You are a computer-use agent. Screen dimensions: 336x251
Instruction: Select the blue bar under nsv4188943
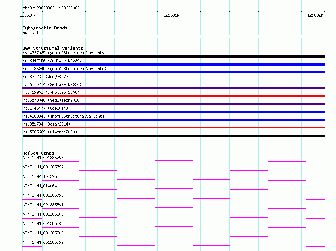point(174,120)
